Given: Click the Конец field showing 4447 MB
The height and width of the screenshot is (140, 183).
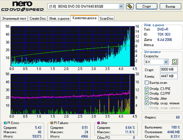Looking at the screenshot, I should click(169, 76).
